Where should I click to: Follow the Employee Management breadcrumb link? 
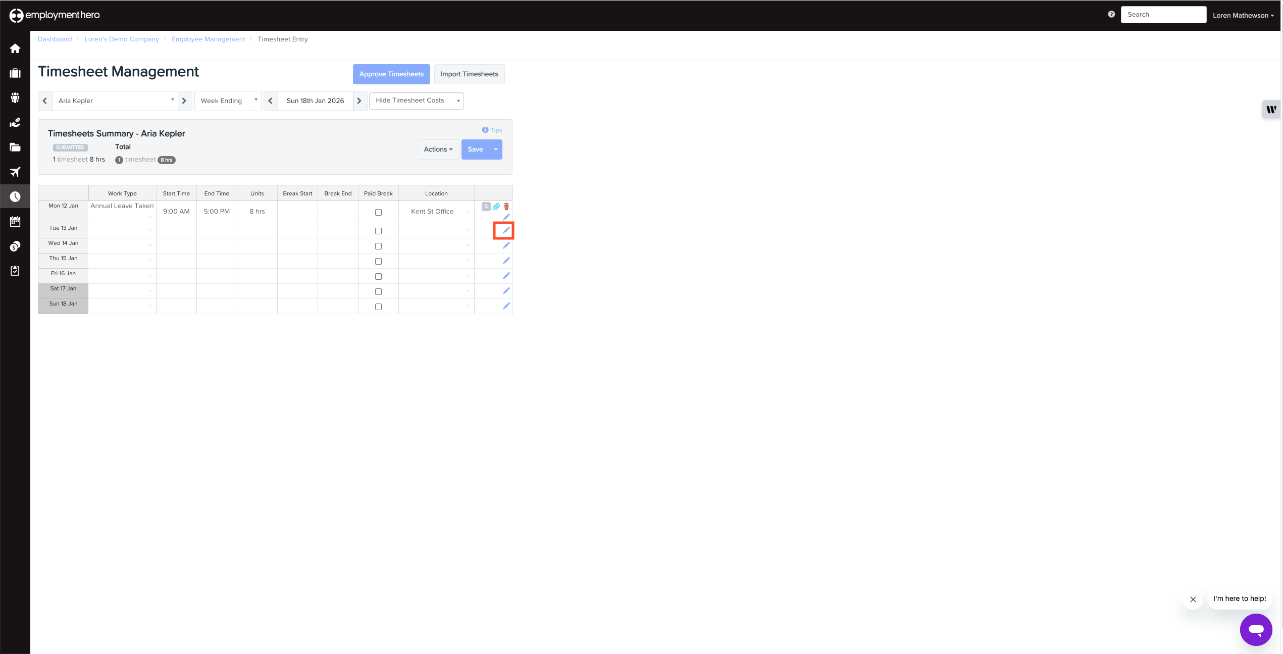point(208,39)
